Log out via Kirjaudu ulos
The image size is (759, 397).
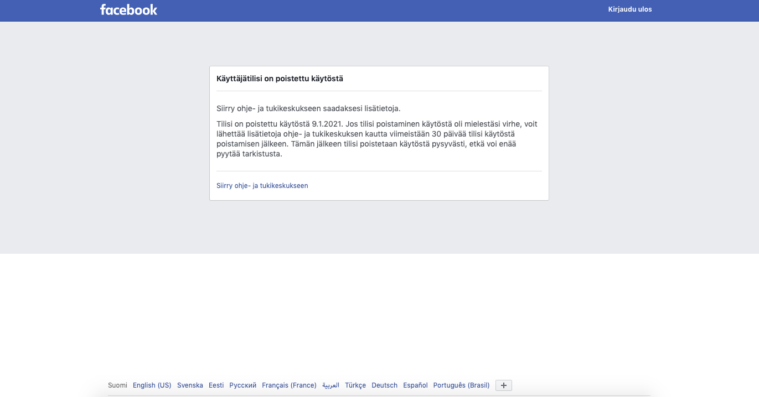[630, 9]
